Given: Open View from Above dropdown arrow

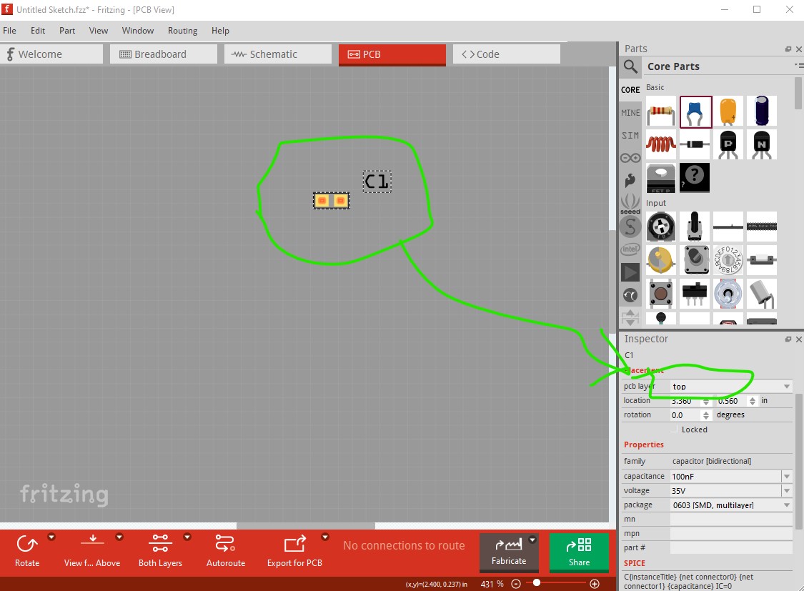Looking at the screenshot, I should [x=119, y=537].
